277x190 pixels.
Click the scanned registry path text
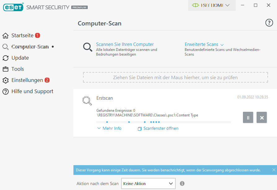pos(147,115)
